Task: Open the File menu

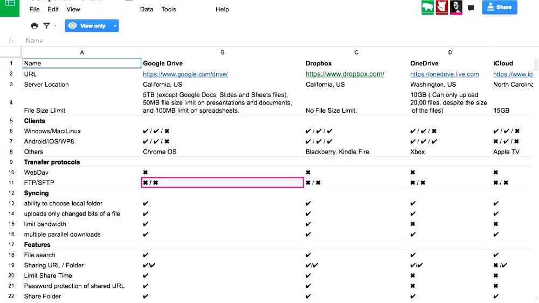Action: point(34,9)
